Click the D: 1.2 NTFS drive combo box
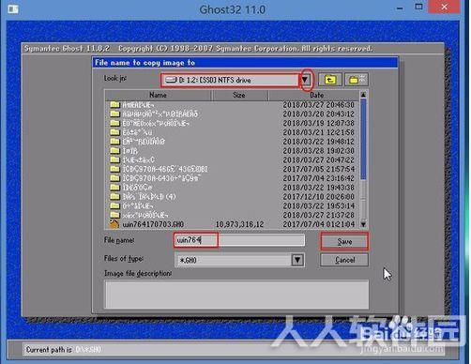This screenshot has height=364, width=471. (231, 80)
